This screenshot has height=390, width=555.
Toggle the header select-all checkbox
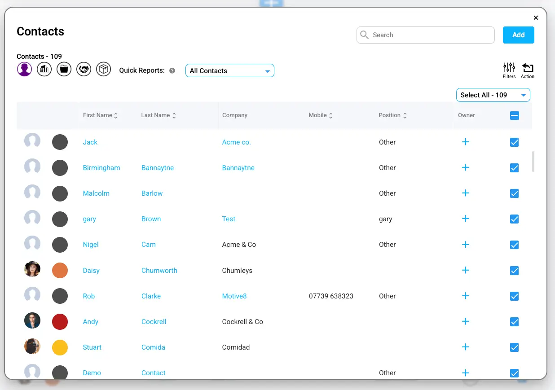pos(515,115)
